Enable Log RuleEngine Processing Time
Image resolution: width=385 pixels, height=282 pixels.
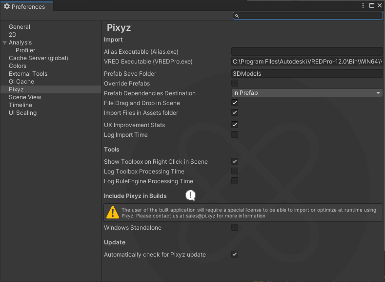235,181
